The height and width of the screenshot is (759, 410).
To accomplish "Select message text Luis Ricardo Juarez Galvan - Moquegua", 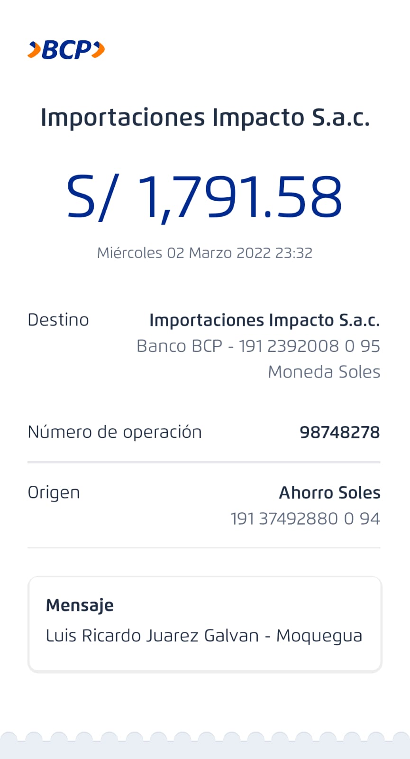I will 204,636.
